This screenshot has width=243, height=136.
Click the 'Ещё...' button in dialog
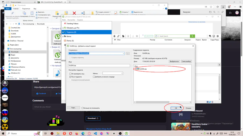73,108
